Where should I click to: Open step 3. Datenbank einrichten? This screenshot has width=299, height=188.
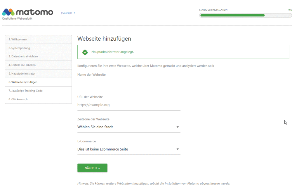(38, 56)
